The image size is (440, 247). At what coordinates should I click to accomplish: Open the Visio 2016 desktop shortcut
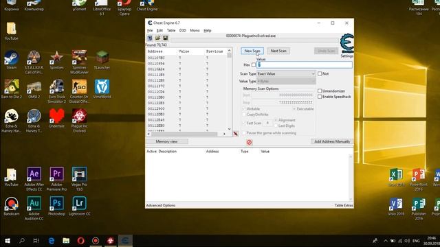(x=396, y=207)
